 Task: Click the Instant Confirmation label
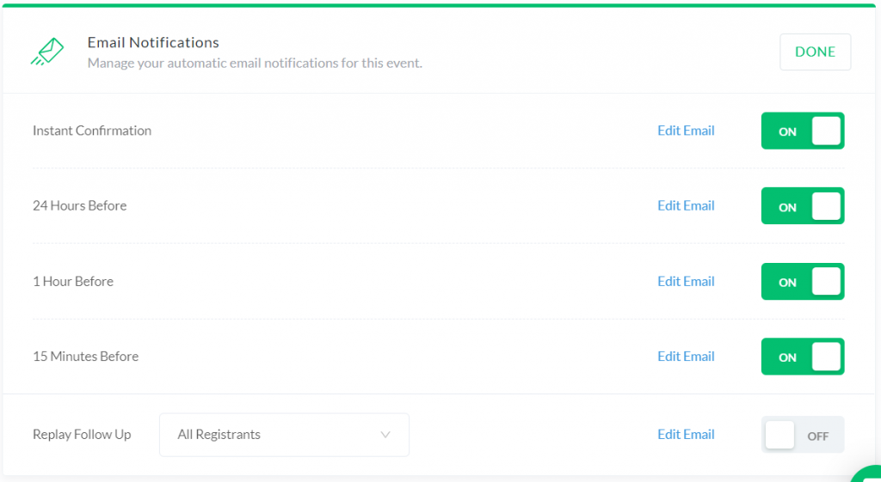[x=92, y=131]
